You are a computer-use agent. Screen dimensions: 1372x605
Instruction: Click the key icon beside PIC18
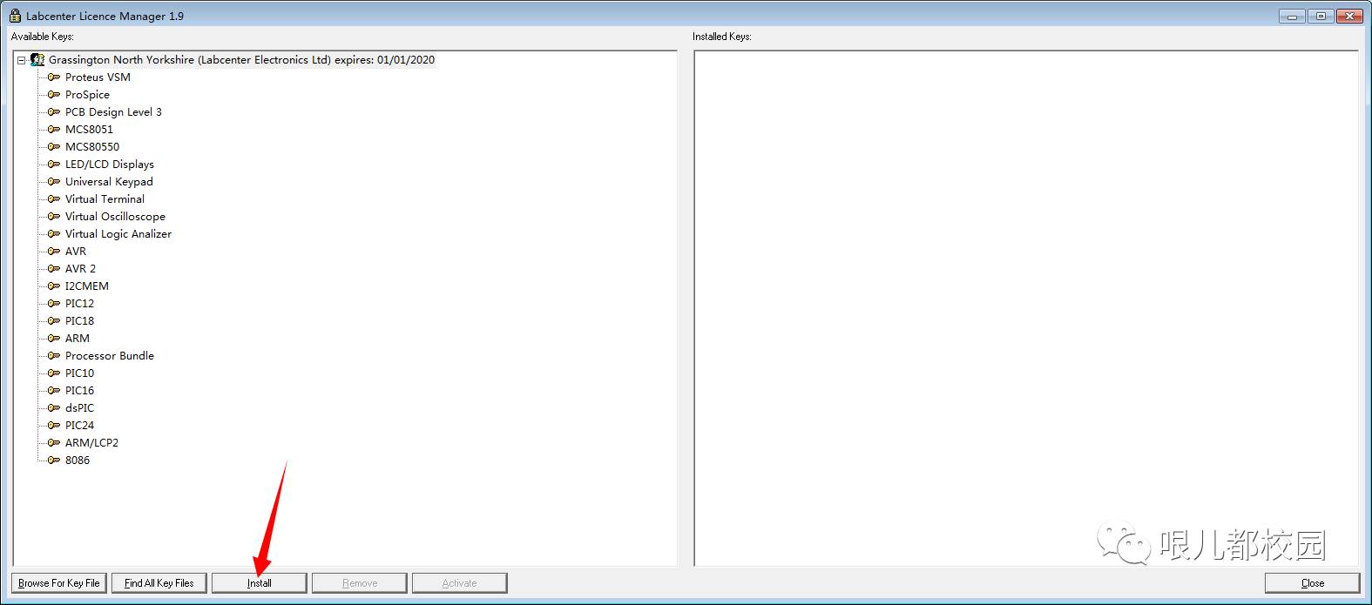click(x=54, y=321)
